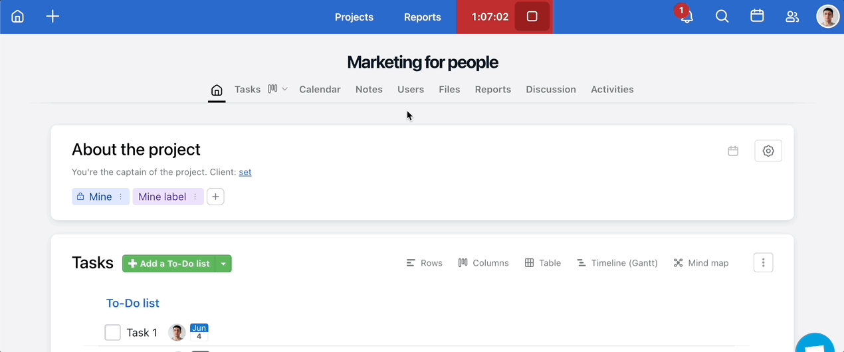Open notifications bell with red badge
Screen dimensions: 844x352
(x=686, y=17)
